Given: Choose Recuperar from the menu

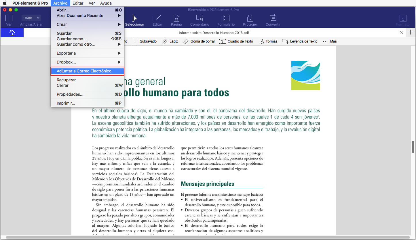Looking at the screenshot, I should tap(88, 80).
